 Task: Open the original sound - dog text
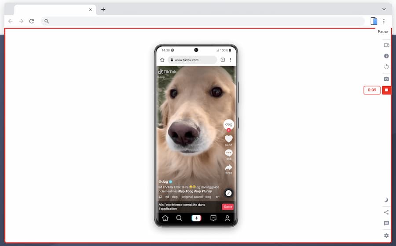pyautogui.click(x=197, y=197)
